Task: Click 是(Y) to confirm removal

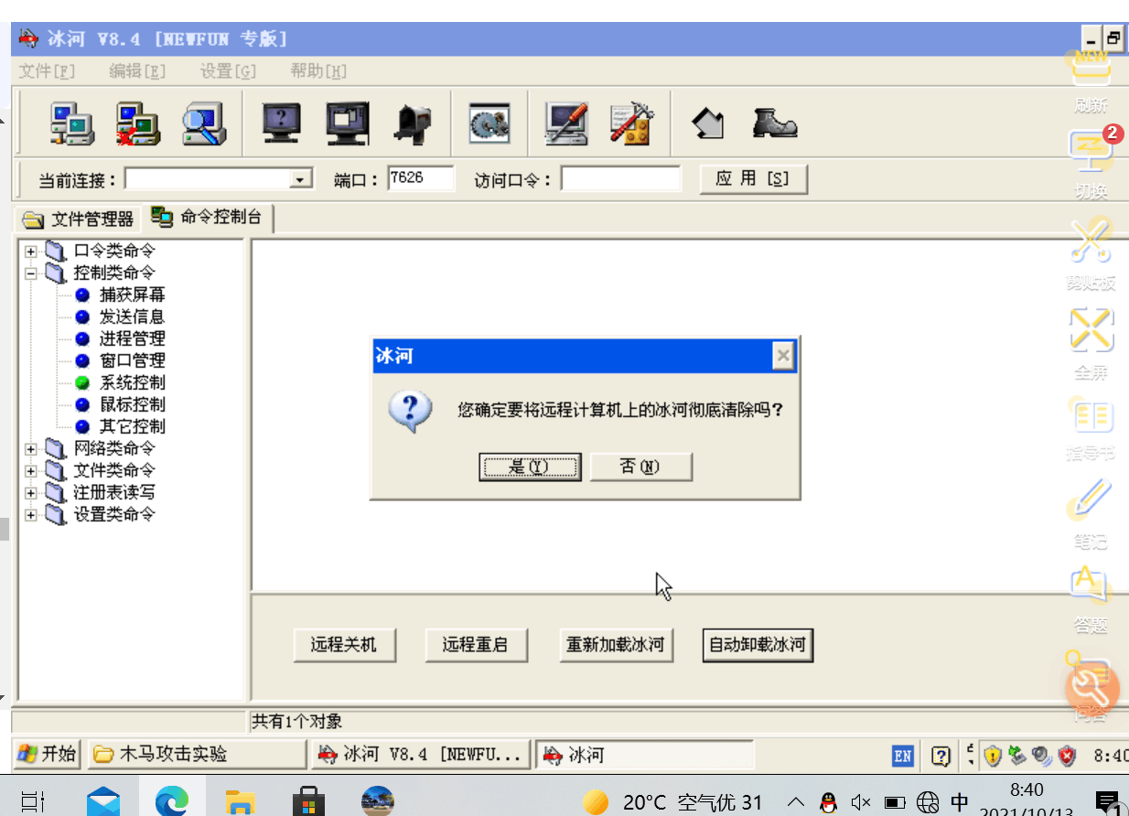Action: pos(530,467)
